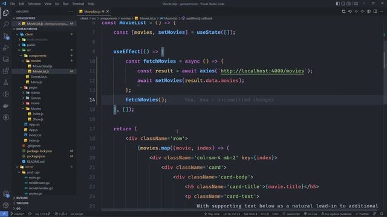Open the Selection menu
Screen dimensions: 387x217
click(x=34, y=4)
